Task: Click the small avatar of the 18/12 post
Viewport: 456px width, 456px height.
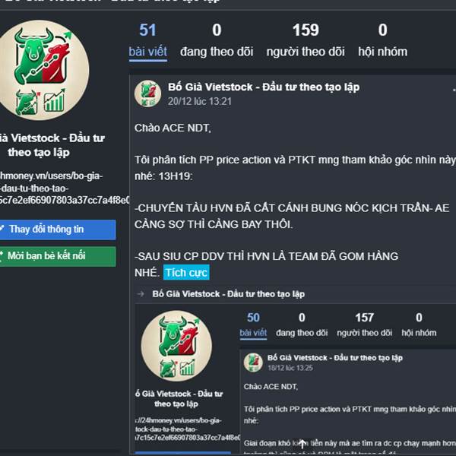Action: click(x=253, y=363)
